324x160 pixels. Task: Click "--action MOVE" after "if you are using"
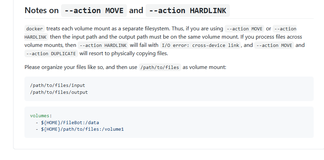tap(244, 29)
